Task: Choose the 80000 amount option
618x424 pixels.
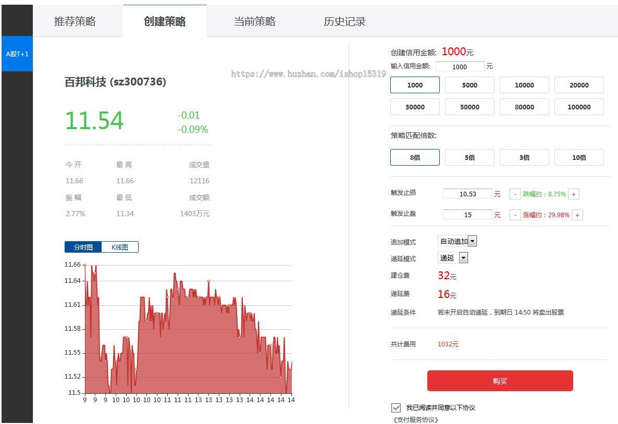Action: tap(524, 107)
